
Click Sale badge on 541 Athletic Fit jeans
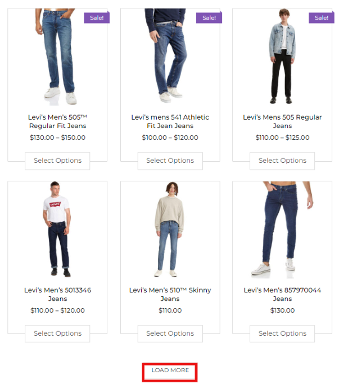click(x=209, y=17)
